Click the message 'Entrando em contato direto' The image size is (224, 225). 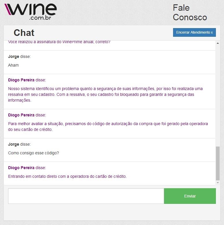click(67, 176)
